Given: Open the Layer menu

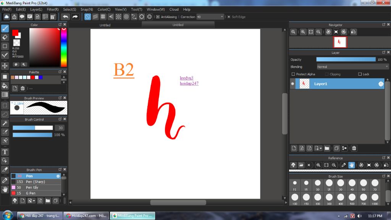Looking at the screenshot, I should tap(36, 9).
